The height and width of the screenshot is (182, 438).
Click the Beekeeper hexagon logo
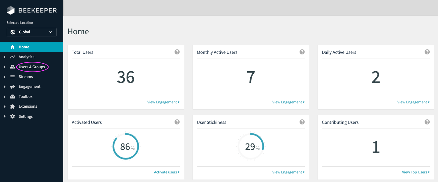click(11, 10)
